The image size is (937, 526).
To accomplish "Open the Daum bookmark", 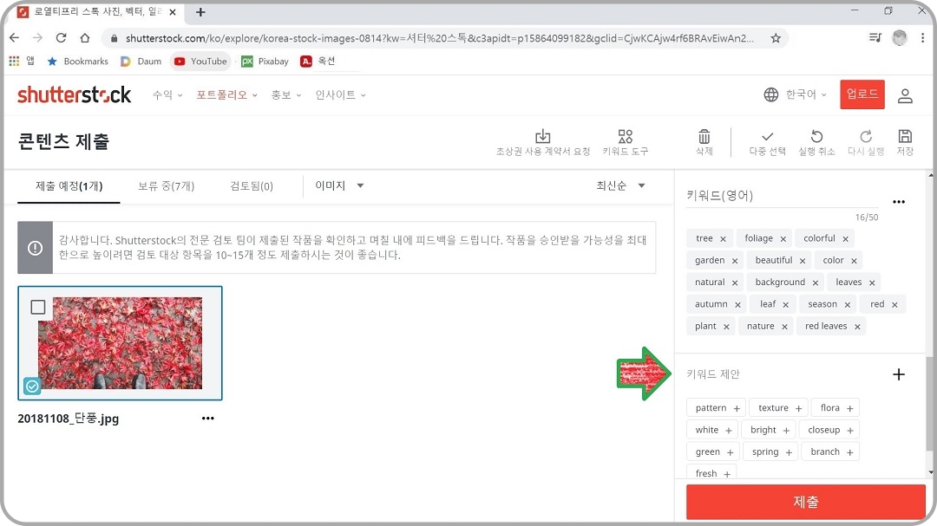I will (141, 61).
